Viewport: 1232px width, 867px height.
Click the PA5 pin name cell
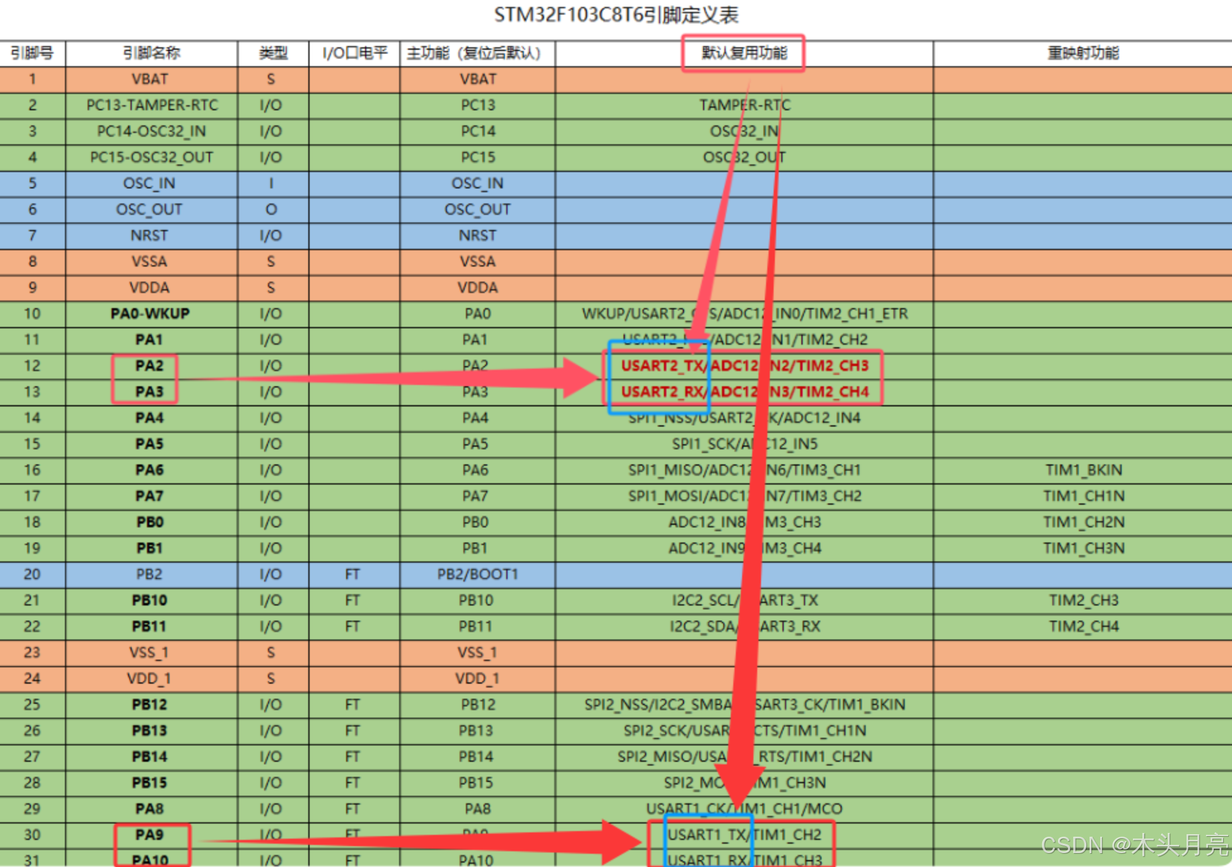[x=151, y=444]
